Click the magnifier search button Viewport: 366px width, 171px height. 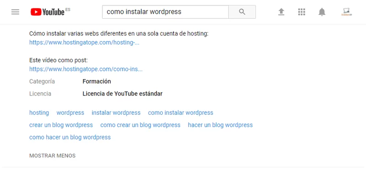[242, 12]
